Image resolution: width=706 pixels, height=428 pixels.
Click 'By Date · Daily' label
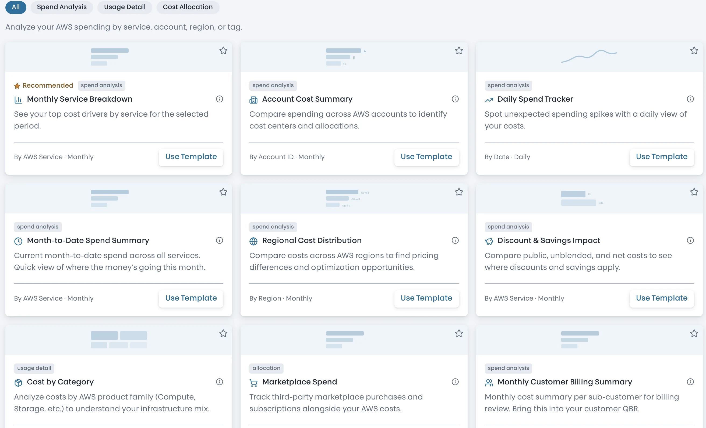507,157
